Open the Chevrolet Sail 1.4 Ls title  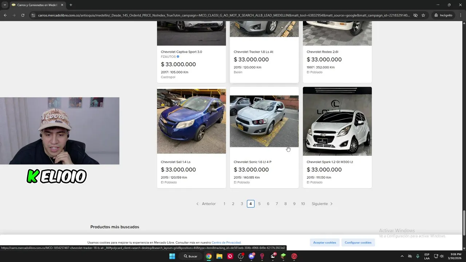175,162
